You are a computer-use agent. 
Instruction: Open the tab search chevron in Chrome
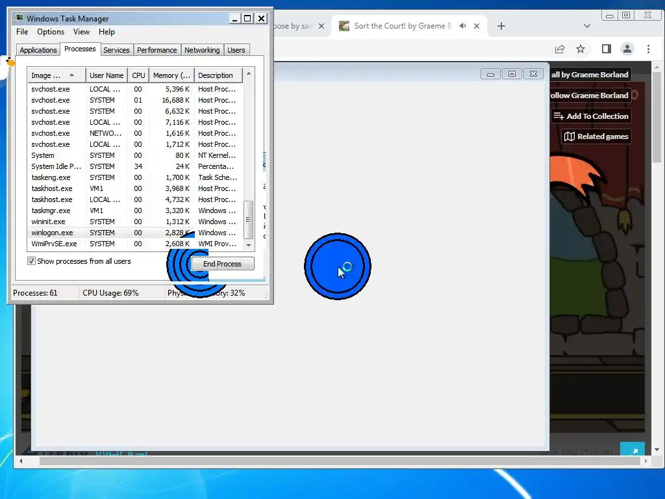coord(587,26)
